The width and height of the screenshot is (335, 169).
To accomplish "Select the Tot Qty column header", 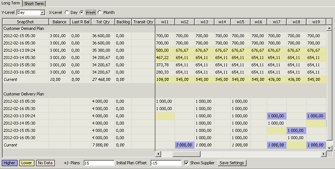I will click(103, 22).
